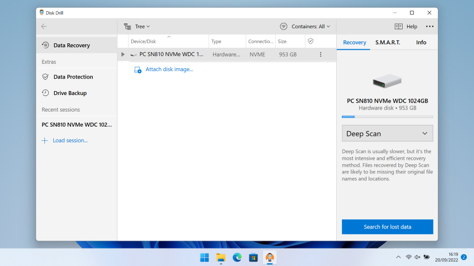Screen dimensions: 474x266
Task: Open the three-dot more options menu in toolbar
Action: (430, 26)
